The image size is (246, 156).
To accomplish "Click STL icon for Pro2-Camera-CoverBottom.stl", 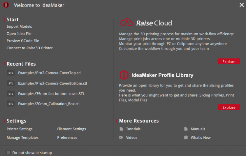I will 11,84.
